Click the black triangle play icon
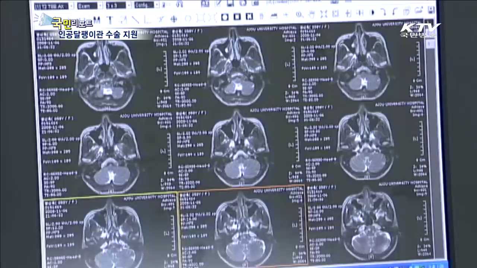477x268 pixels. (x=372, y=13)
